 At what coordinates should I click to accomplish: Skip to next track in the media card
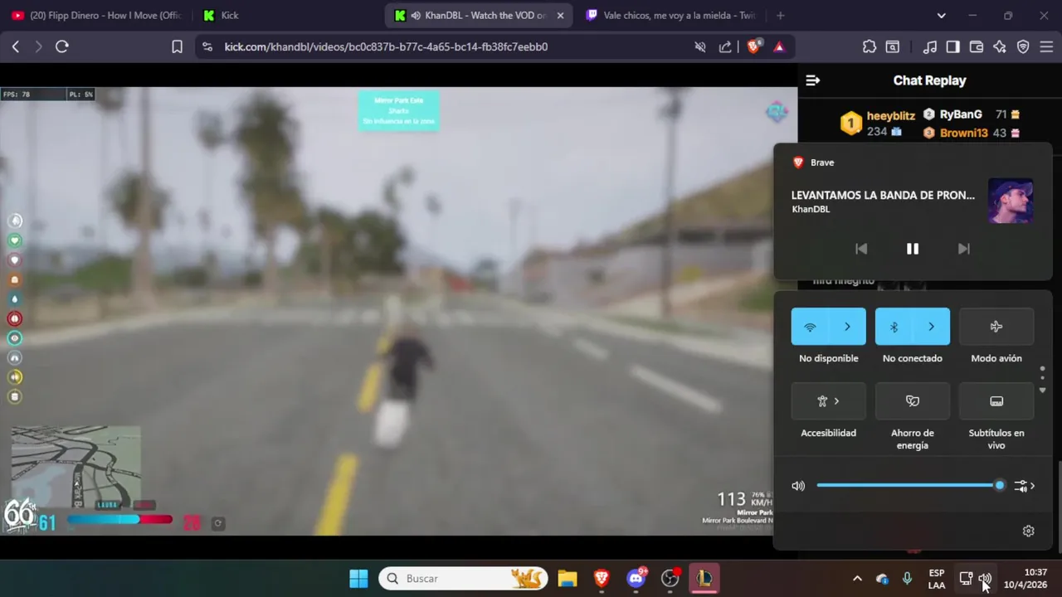pos(963,249)
